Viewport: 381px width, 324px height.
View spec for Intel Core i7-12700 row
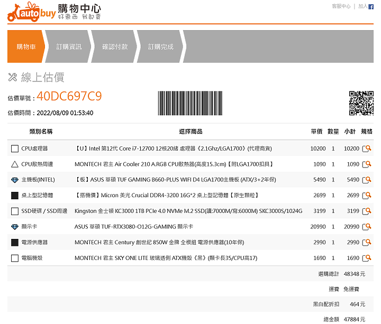366,149
